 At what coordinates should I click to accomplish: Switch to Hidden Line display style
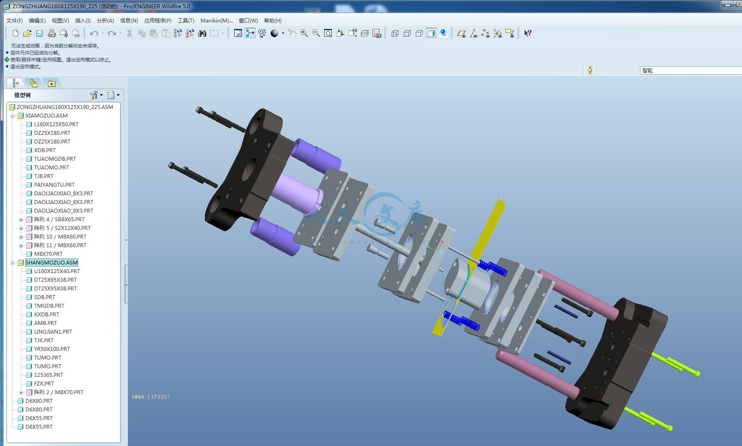(x=407, y=33)
